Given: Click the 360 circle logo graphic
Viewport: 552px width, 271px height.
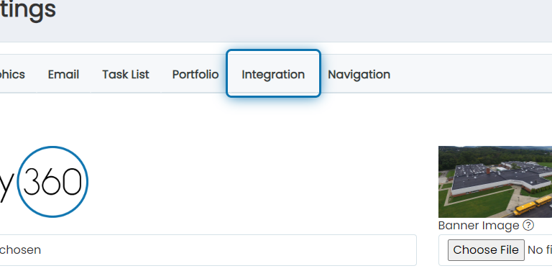Looking at the screenshot, I should point(52,182).
